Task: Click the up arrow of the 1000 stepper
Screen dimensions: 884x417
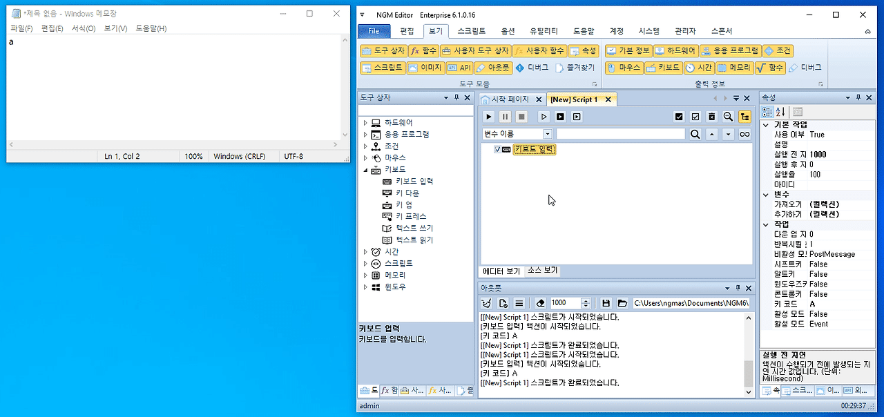Action: pyautogui.click(x=586, y=300)
